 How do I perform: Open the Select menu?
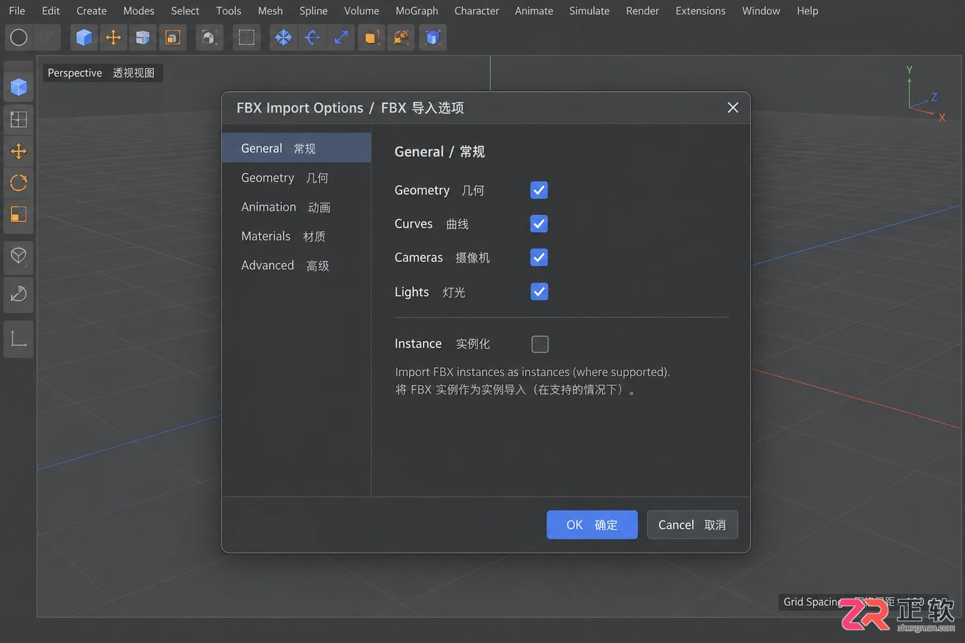point(185,11)
